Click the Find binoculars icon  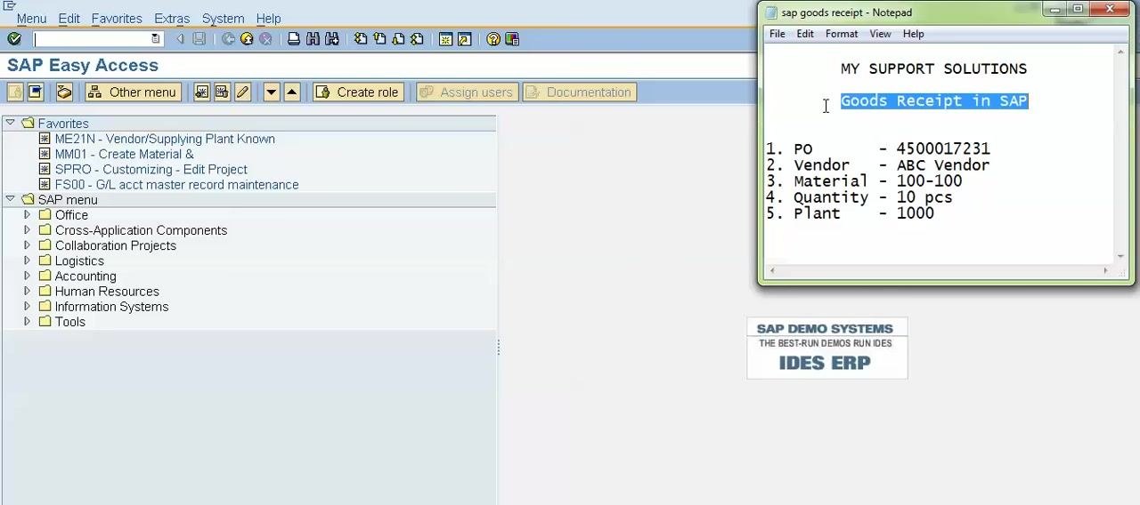(x=313, y=39)
